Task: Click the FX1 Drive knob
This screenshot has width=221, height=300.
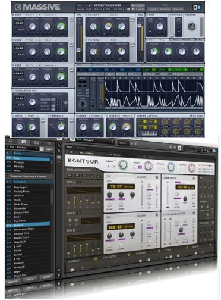Action: pos(168,52)
